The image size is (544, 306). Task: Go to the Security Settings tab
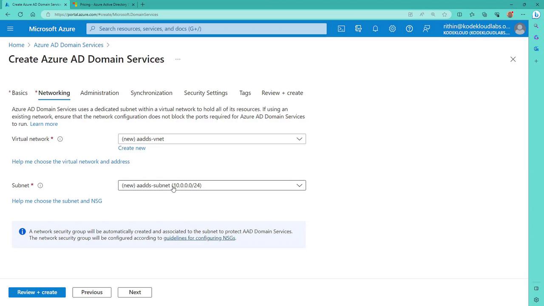tap(206, 93)
